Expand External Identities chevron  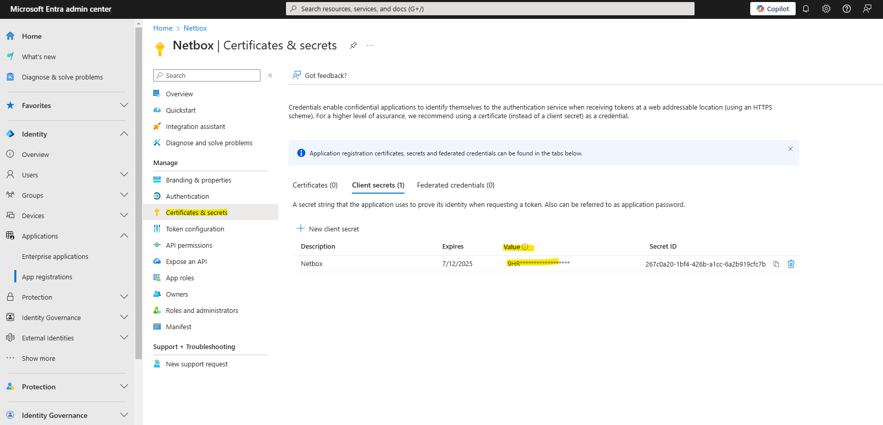point(124,337)
